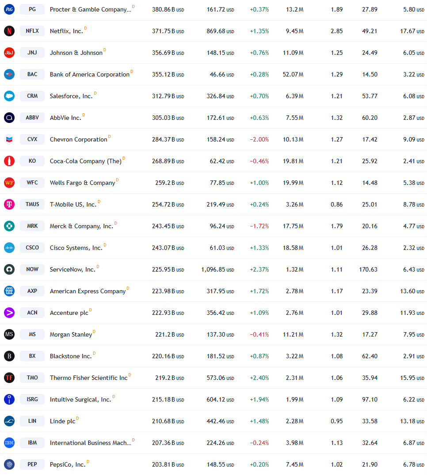Click the Bank of America logo icon
The image size is (427, 475).
tap(9, 74)
